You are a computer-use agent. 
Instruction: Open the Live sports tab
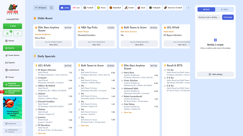(x=76, y=8)
